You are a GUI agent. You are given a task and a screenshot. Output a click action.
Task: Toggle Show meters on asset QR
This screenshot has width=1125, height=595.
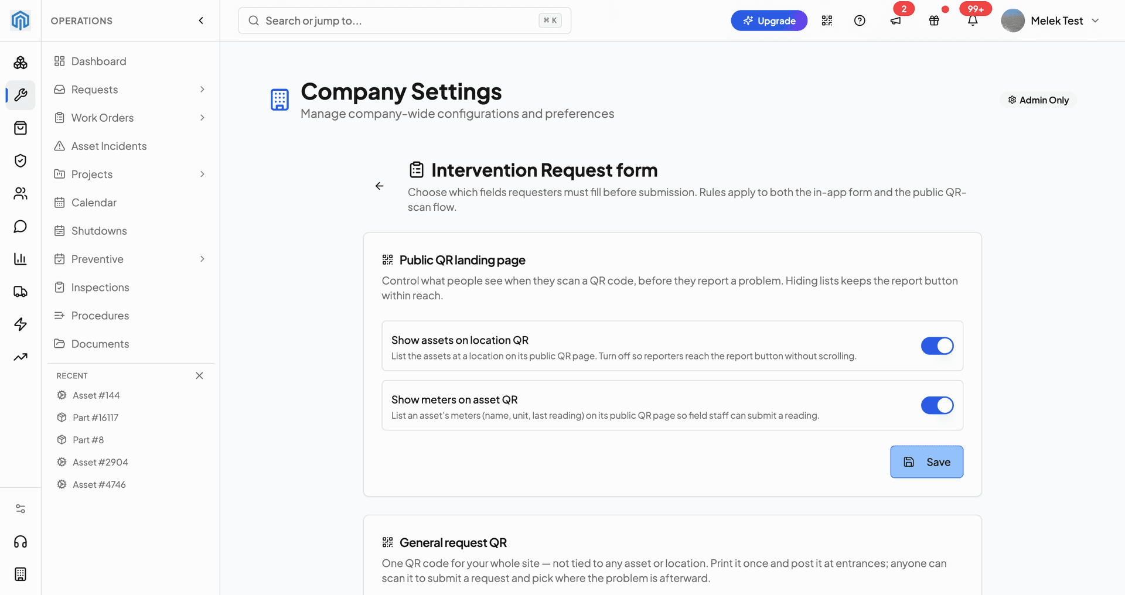click(937, 405)
